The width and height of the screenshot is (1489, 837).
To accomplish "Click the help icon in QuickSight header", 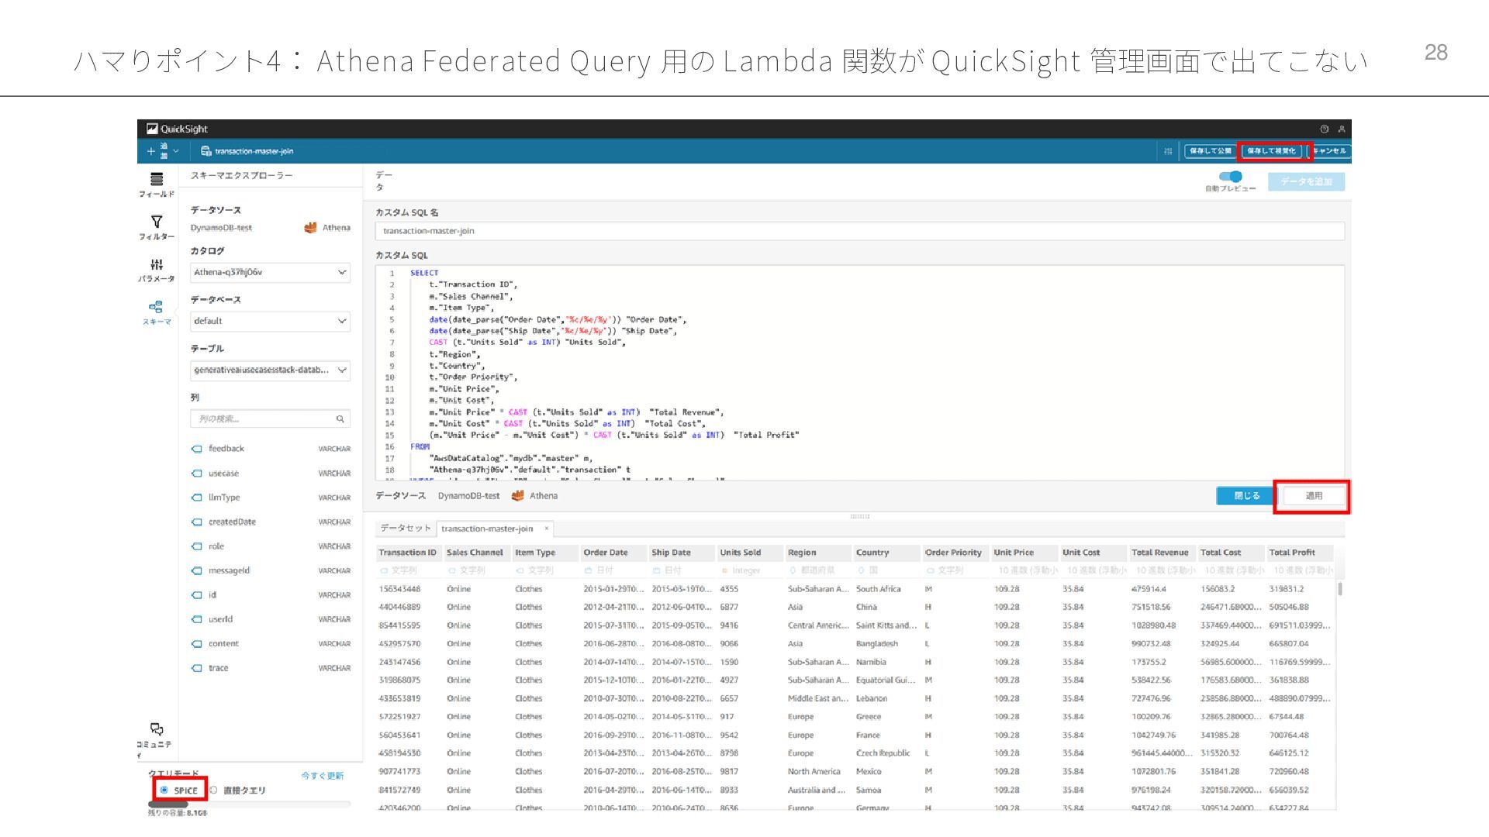I will pos(1325,129).
